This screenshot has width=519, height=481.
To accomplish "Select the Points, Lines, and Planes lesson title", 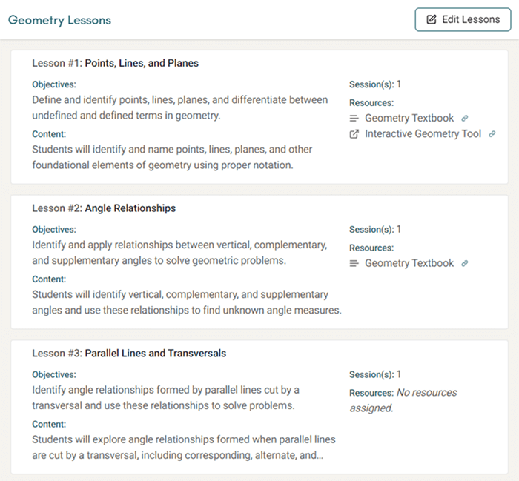I will [x=142, y=64].
